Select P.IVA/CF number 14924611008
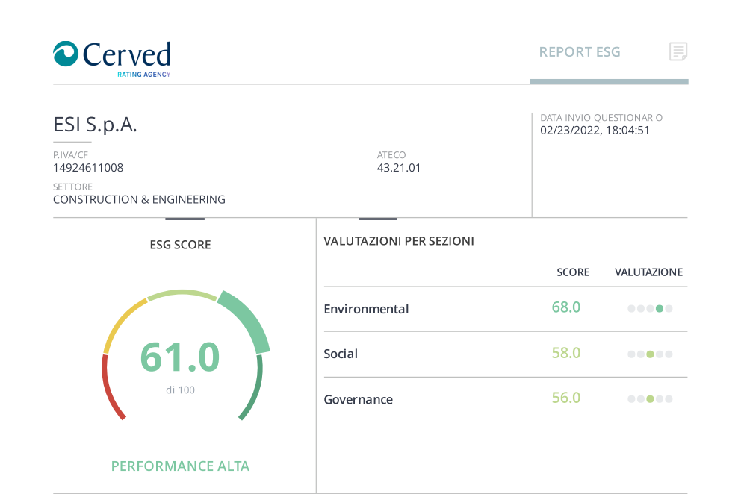 pyautogui.click(x=88, y=168)
